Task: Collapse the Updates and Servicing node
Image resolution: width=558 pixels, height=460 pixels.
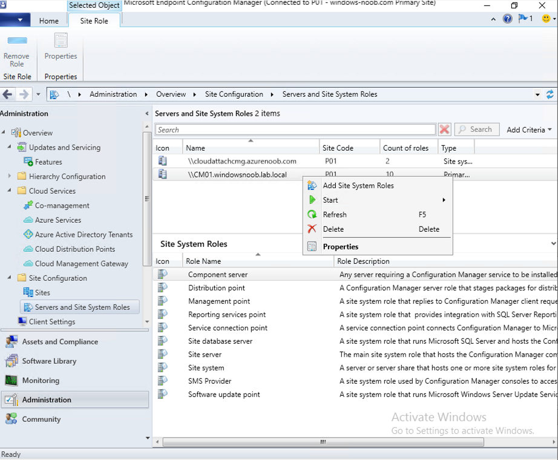Action: 10,146
